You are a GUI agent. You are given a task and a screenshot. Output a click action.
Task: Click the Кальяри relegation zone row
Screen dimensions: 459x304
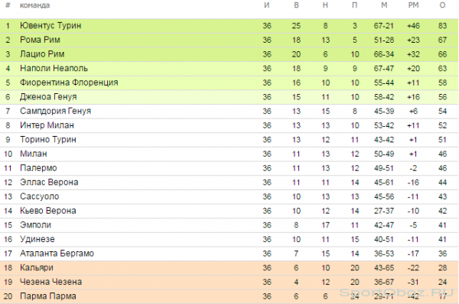pyautogui.click(x=229, y=268)
